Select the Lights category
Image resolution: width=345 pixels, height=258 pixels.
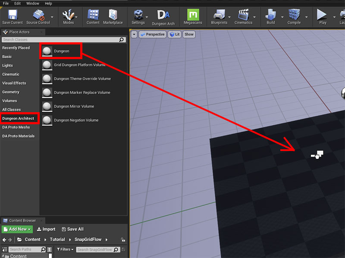tap(7, 66)
